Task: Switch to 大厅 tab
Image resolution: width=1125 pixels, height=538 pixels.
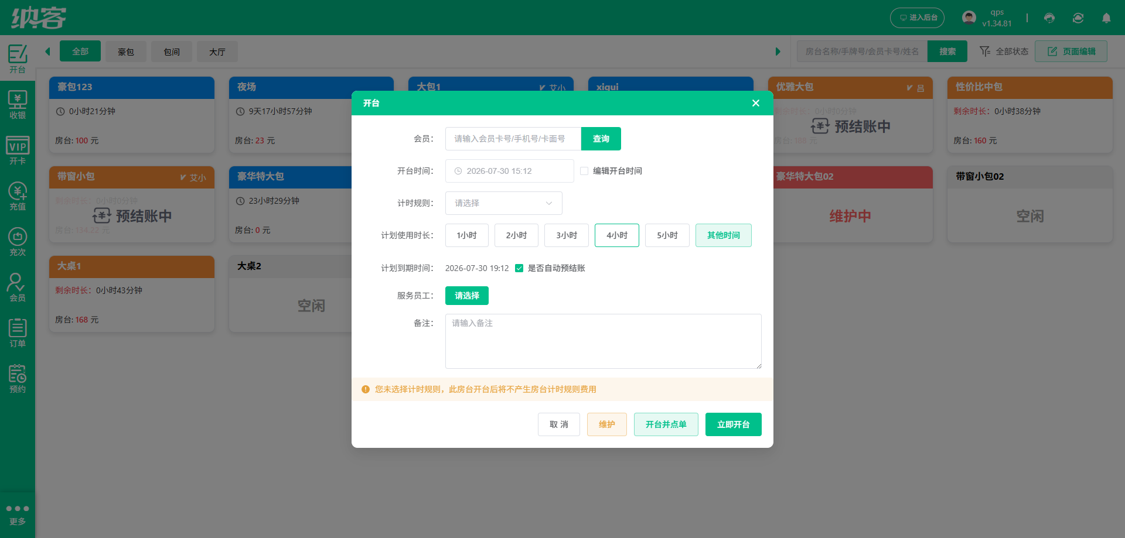Action: (217, 52)
